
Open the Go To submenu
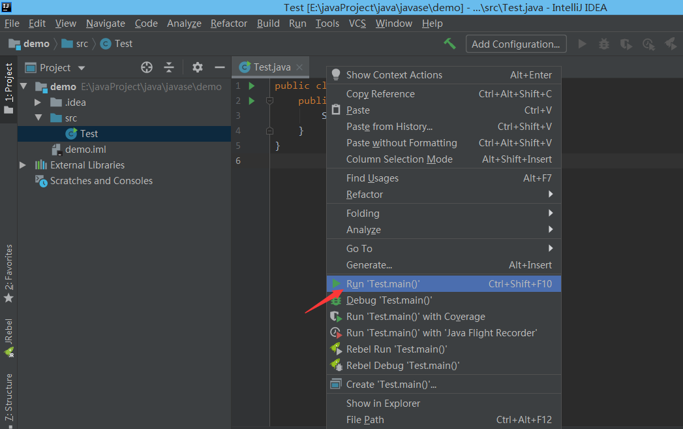pyautogui.click(x=444, y=249)
